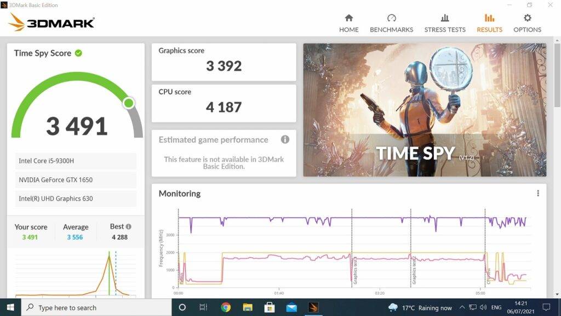Click the taskbar search box
The width and height of the screenshot is (561, 316).
96,307
